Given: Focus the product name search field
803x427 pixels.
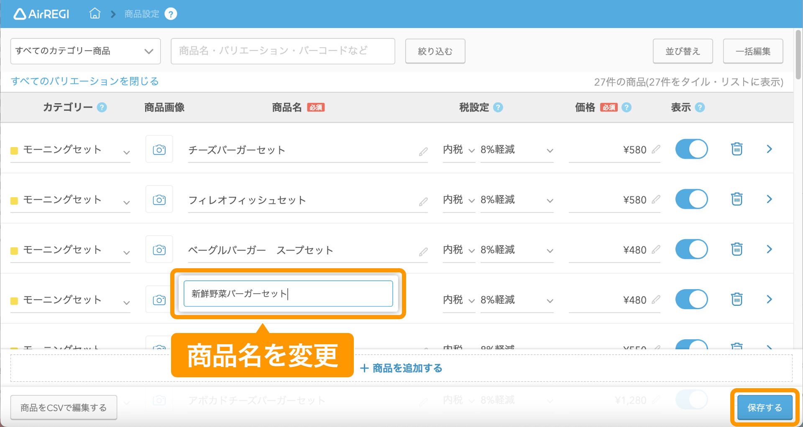Looking at the screenshot, I should pyautogui.click(x=283, y=51).
